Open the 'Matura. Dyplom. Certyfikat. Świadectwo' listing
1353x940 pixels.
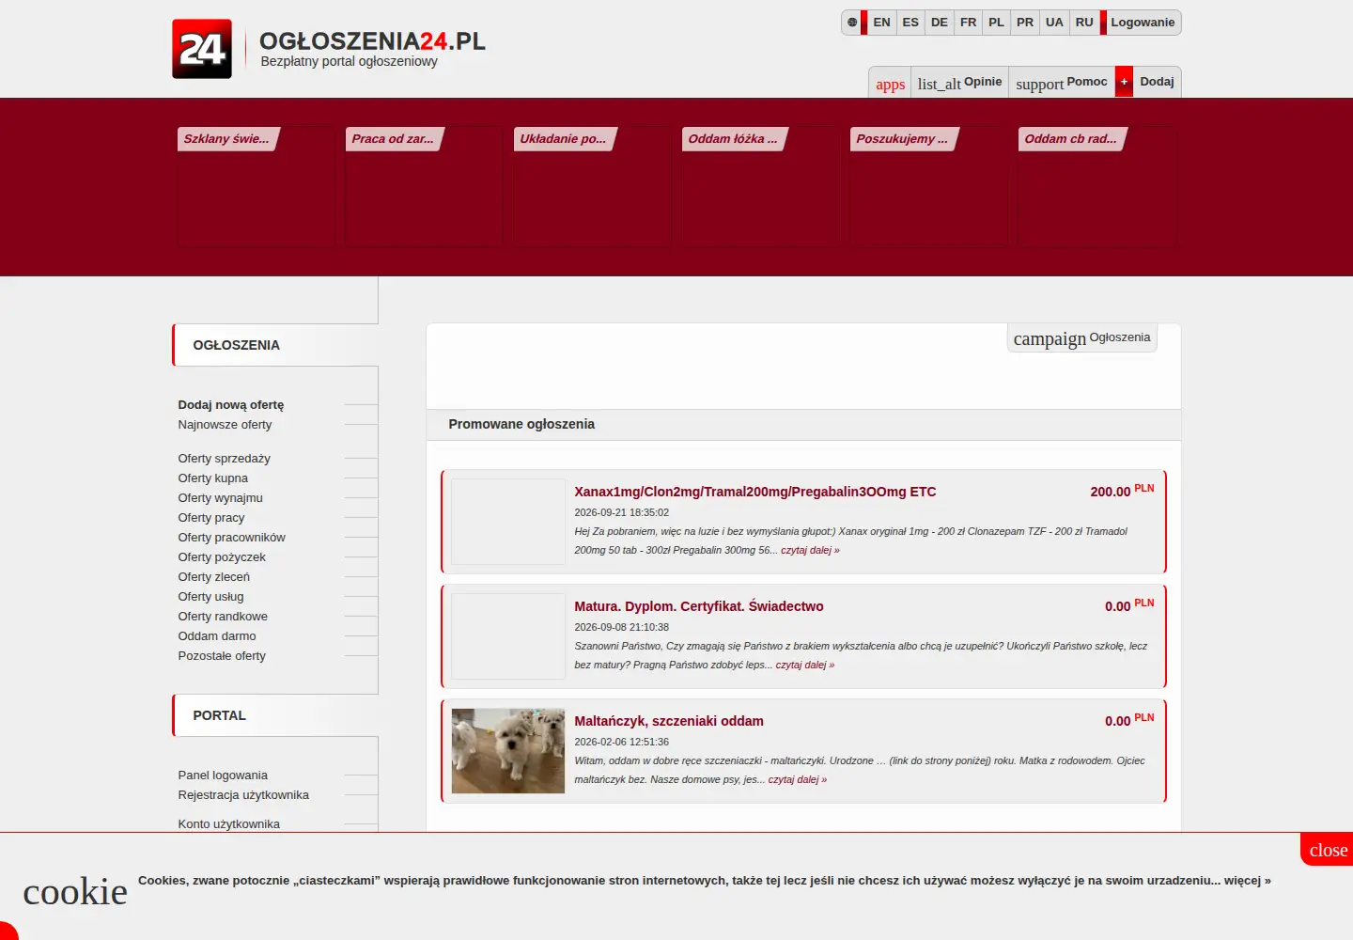coord(699,606)
